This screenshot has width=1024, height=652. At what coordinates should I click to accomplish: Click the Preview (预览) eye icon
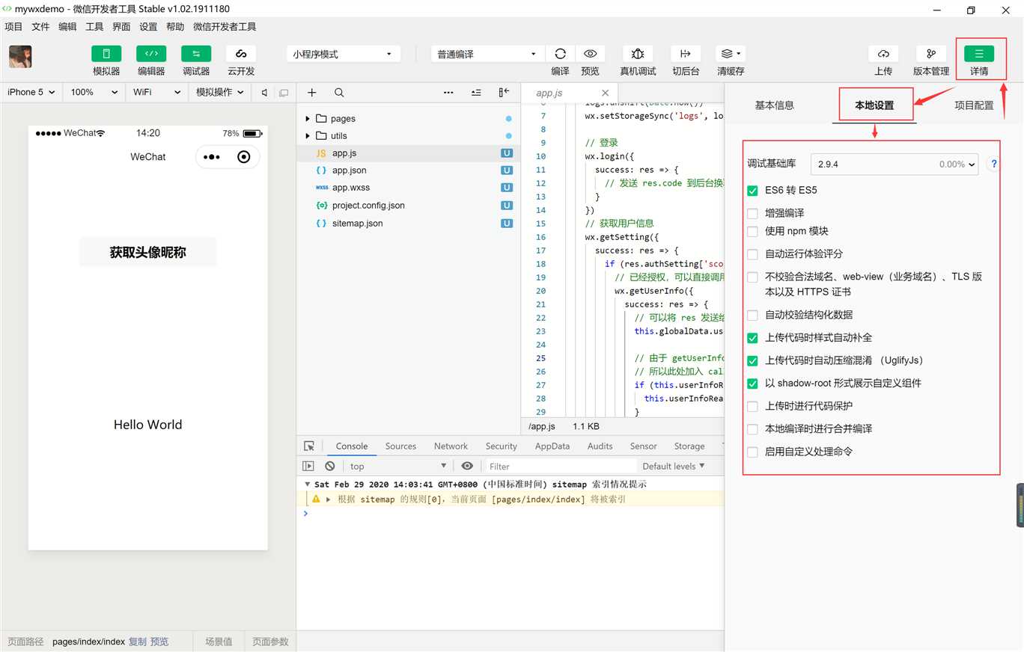(x=590, y=54)
